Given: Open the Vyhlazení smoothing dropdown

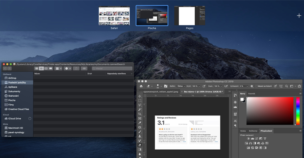Looking at the screenshot, I should [247, 86].
